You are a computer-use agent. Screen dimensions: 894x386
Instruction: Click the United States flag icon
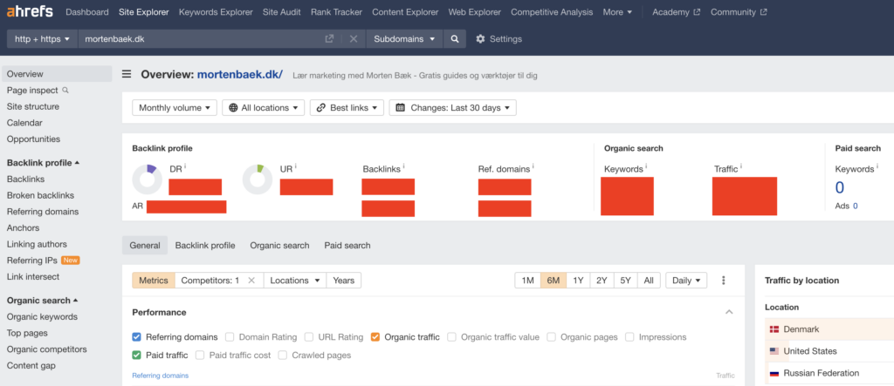774,351
